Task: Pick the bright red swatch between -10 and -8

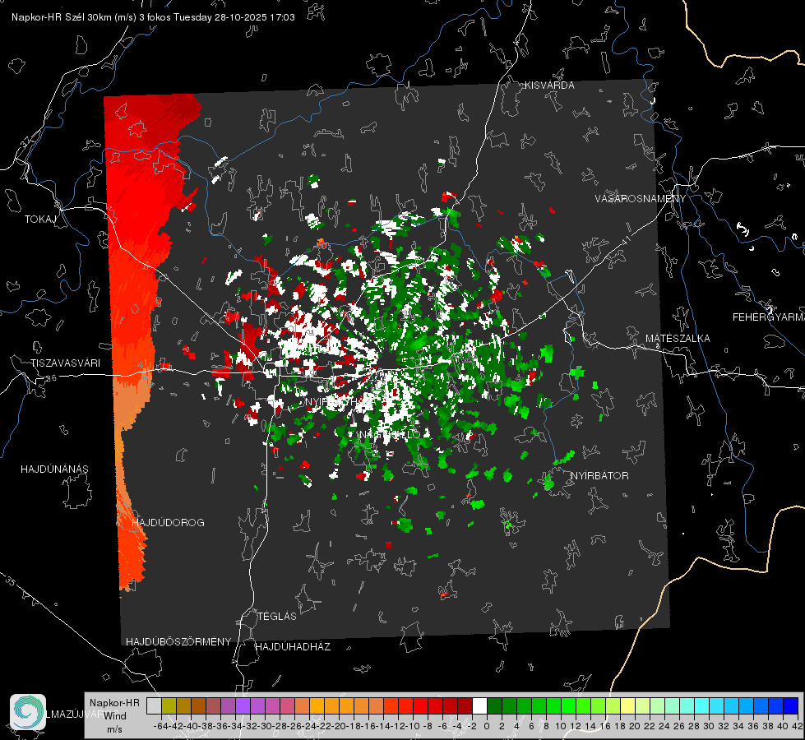Action: point(420,705)
